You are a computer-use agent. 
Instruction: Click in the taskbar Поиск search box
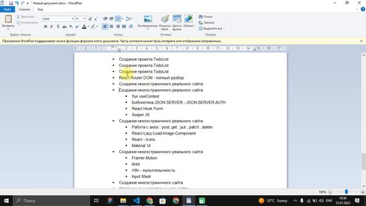(51, 201)
